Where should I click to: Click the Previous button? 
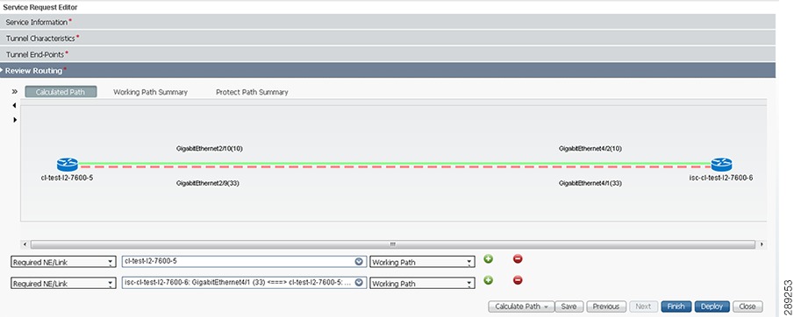pyautogui.click(x=606, y=306)
